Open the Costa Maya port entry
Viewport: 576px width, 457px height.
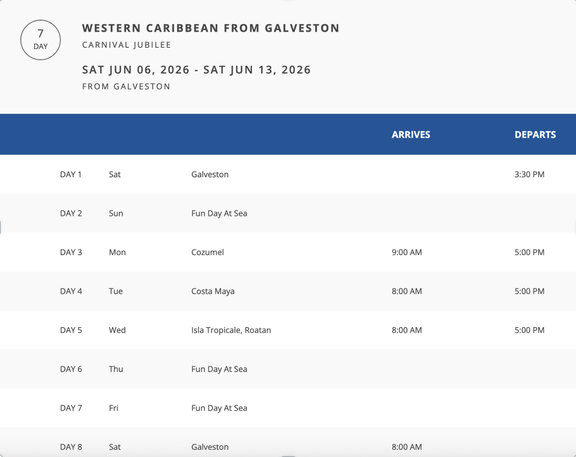tap(213, 291)
